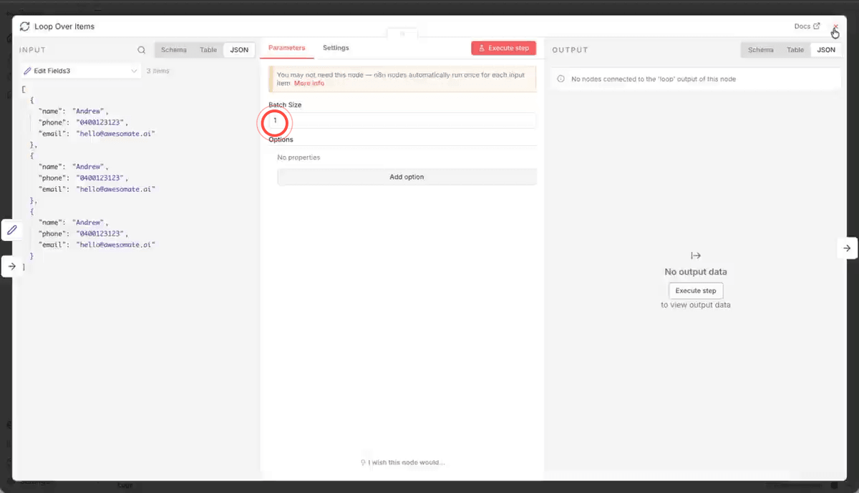Screen dimensions: 859x493
Task: Click the red Execute step button
Action: [x=503, y=48]
